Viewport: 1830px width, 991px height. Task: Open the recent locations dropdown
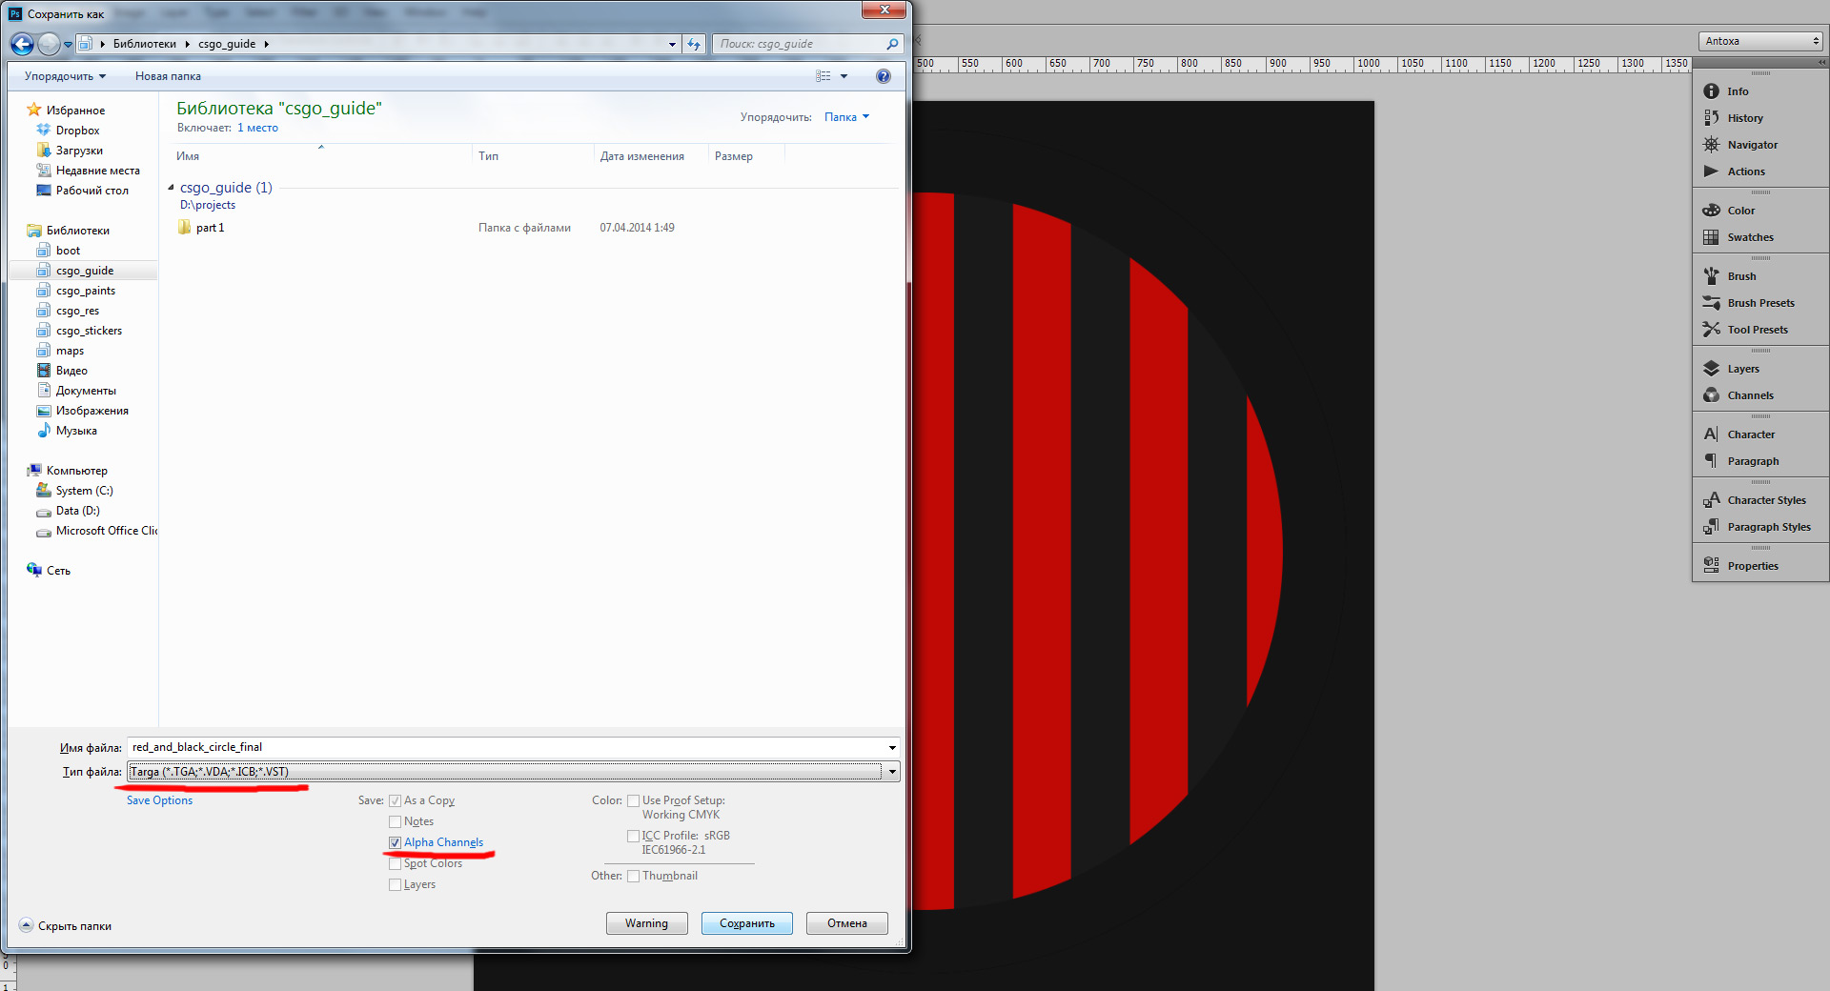pos(68,45)
